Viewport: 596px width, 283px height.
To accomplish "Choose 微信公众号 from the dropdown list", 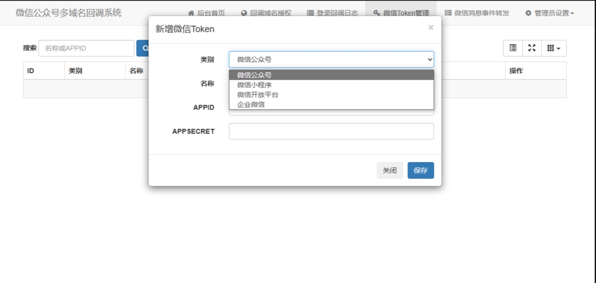I will [332, 75].
